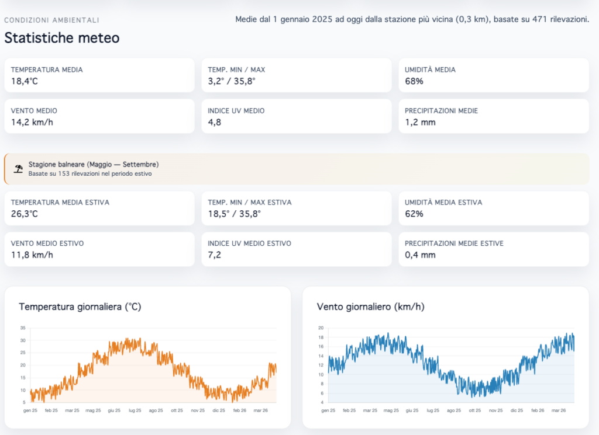Open the Umidità media estiva 62% card

pyautogui.click(x=494, y=208)
